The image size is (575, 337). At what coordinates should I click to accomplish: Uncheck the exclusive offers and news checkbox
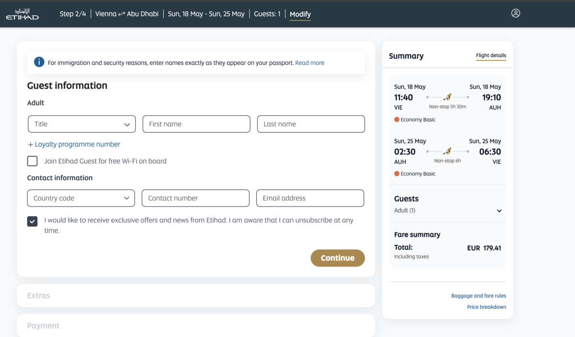pos(33,221)
